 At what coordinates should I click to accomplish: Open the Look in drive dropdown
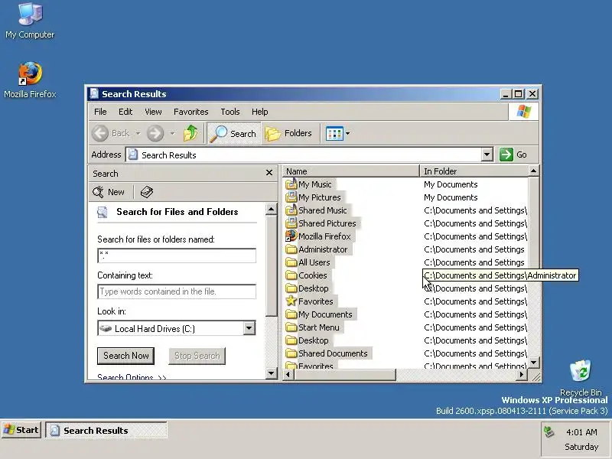249,328
